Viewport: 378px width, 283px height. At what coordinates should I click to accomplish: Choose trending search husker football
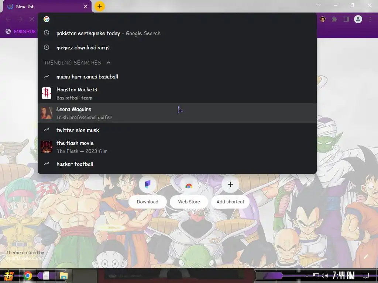[177, 164]
